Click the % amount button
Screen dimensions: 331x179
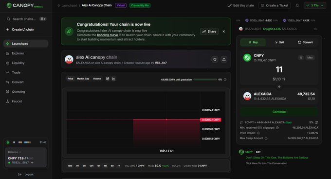[x=301, y=58]
